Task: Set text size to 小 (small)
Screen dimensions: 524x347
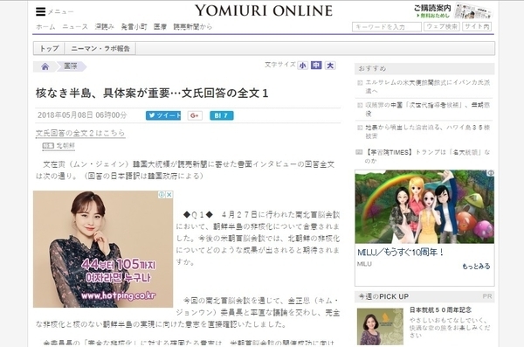Action: click(303, 66)
